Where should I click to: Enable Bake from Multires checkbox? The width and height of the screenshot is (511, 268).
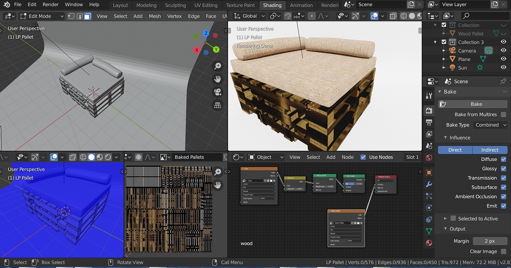[504, 114]
